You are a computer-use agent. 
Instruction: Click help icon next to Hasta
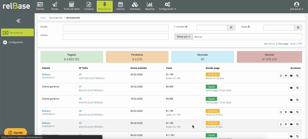pos(249,27)
